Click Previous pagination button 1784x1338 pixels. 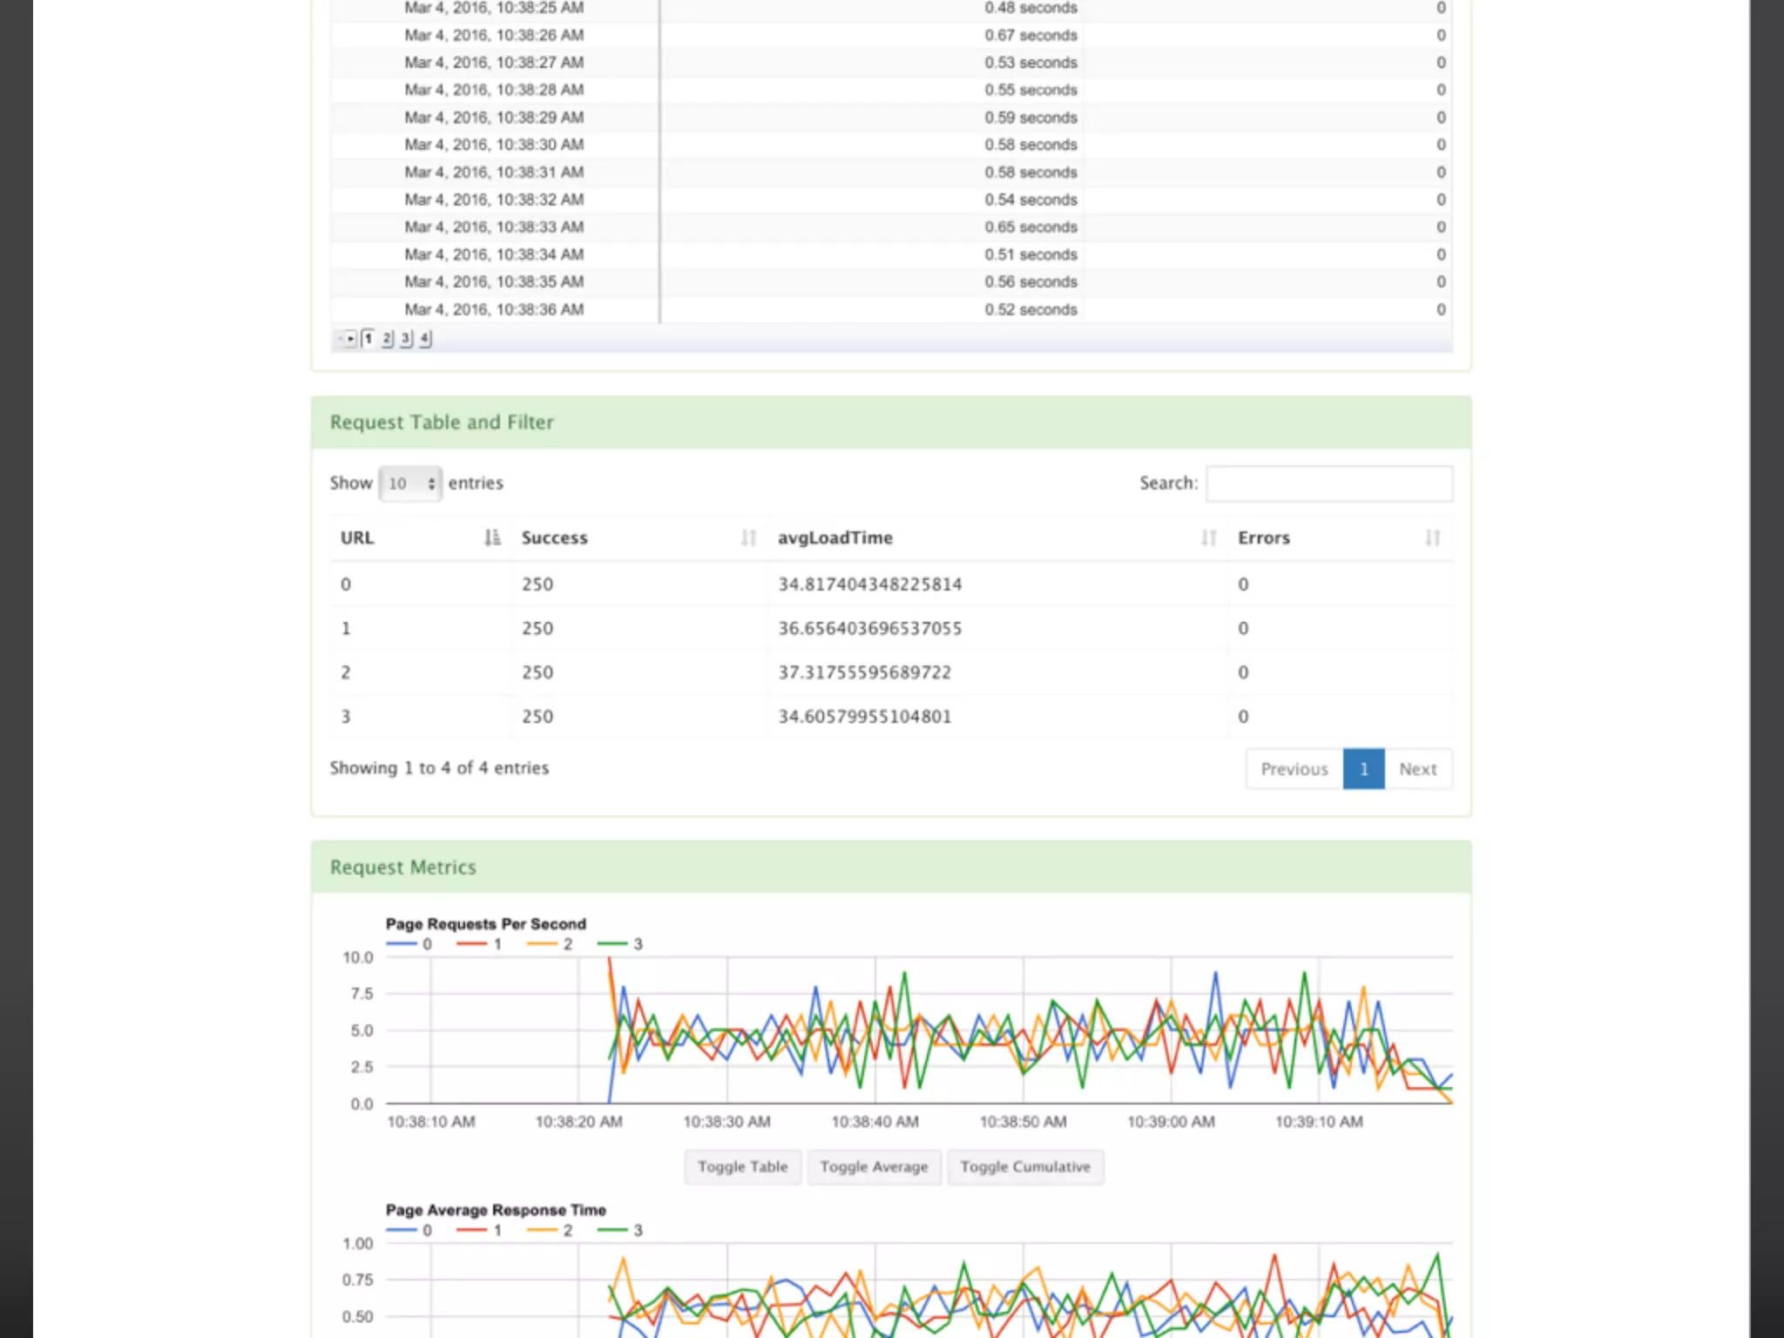1294,769
